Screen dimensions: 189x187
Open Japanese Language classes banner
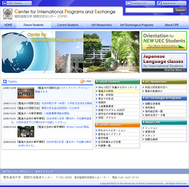click(x=164, y=62)
